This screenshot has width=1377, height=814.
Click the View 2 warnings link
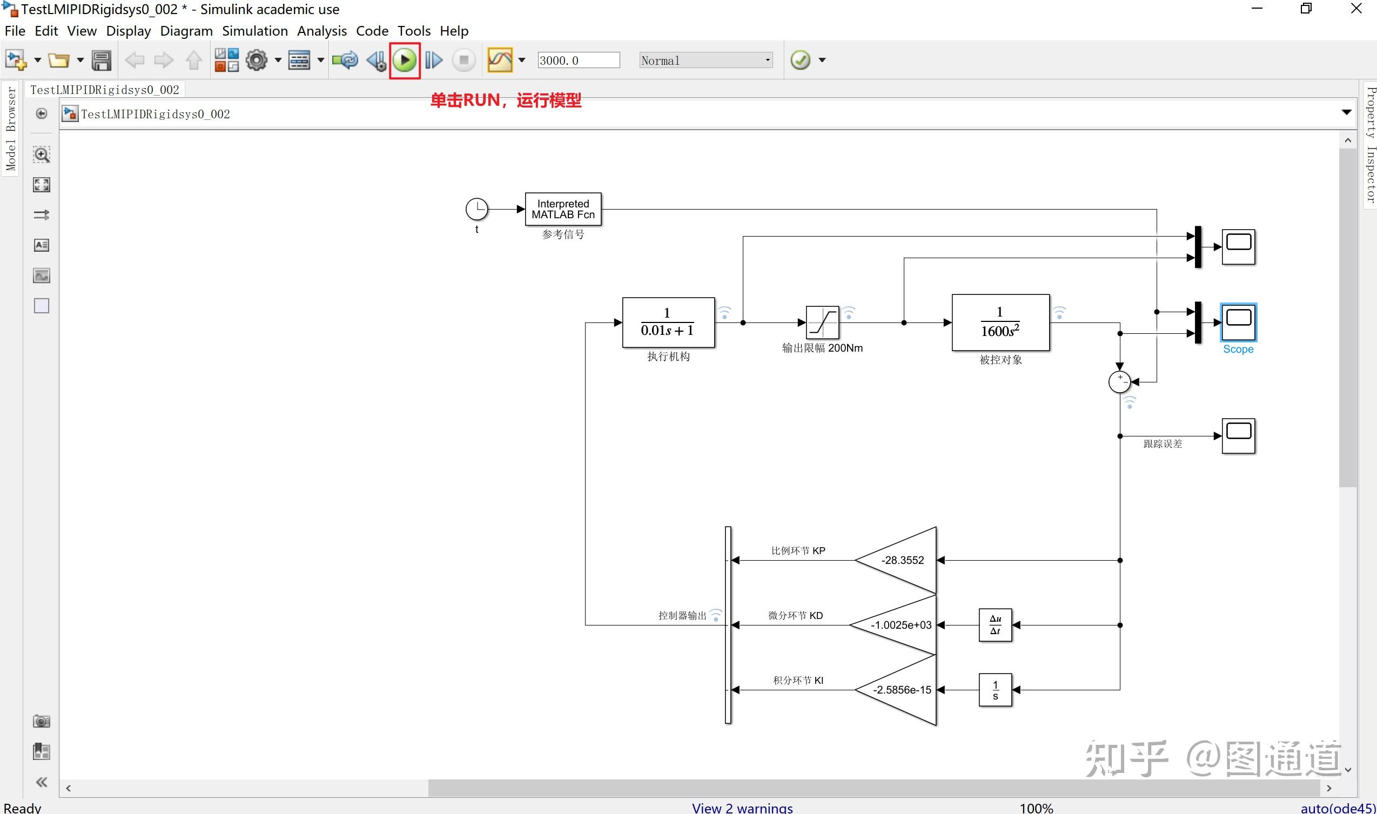(x=742, y=808)
